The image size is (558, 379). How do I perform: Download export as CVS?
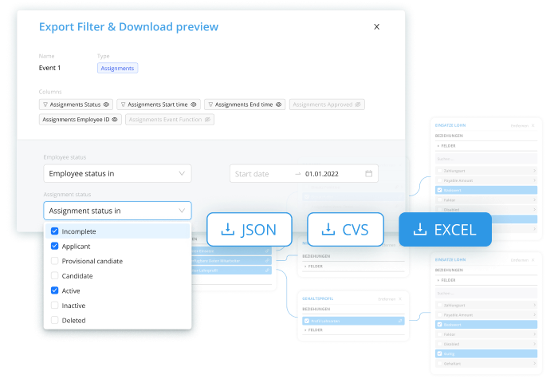(x=345, y=230)
